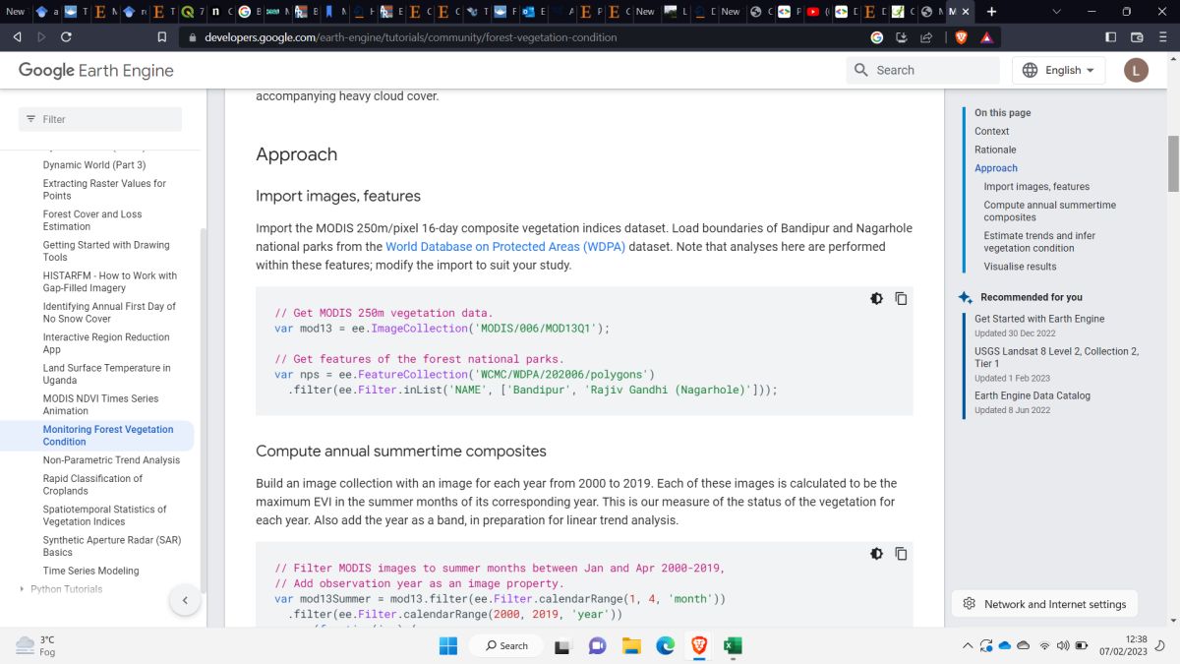
Task: Copy the MODIS import code sample
Action: (x=901, y=299)
